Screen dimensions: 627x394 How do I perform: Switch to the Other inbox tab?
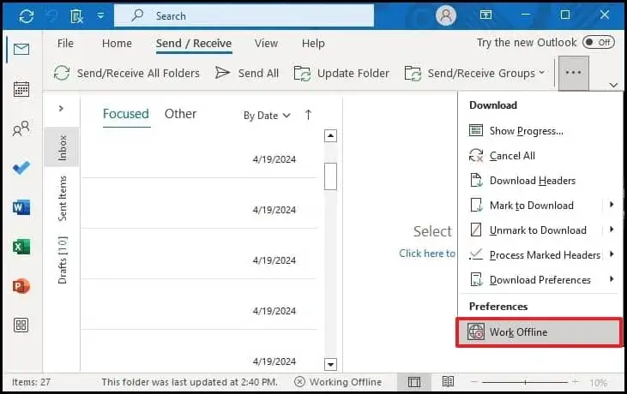coord(180,114)
